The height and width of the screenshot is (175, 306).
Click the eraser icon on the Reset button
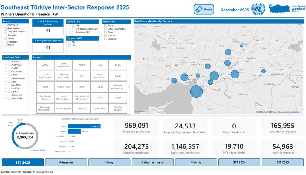pyautogui.click(x=199, y=10)
